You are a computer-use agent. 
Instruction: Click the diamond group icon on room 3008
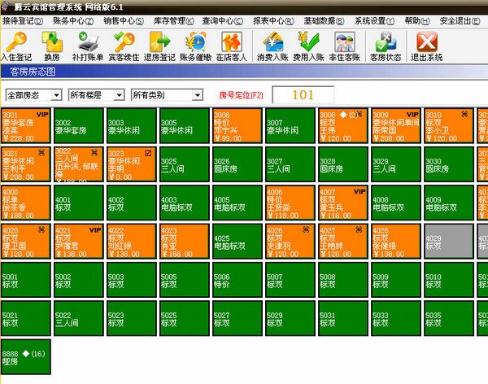point(343,115)
